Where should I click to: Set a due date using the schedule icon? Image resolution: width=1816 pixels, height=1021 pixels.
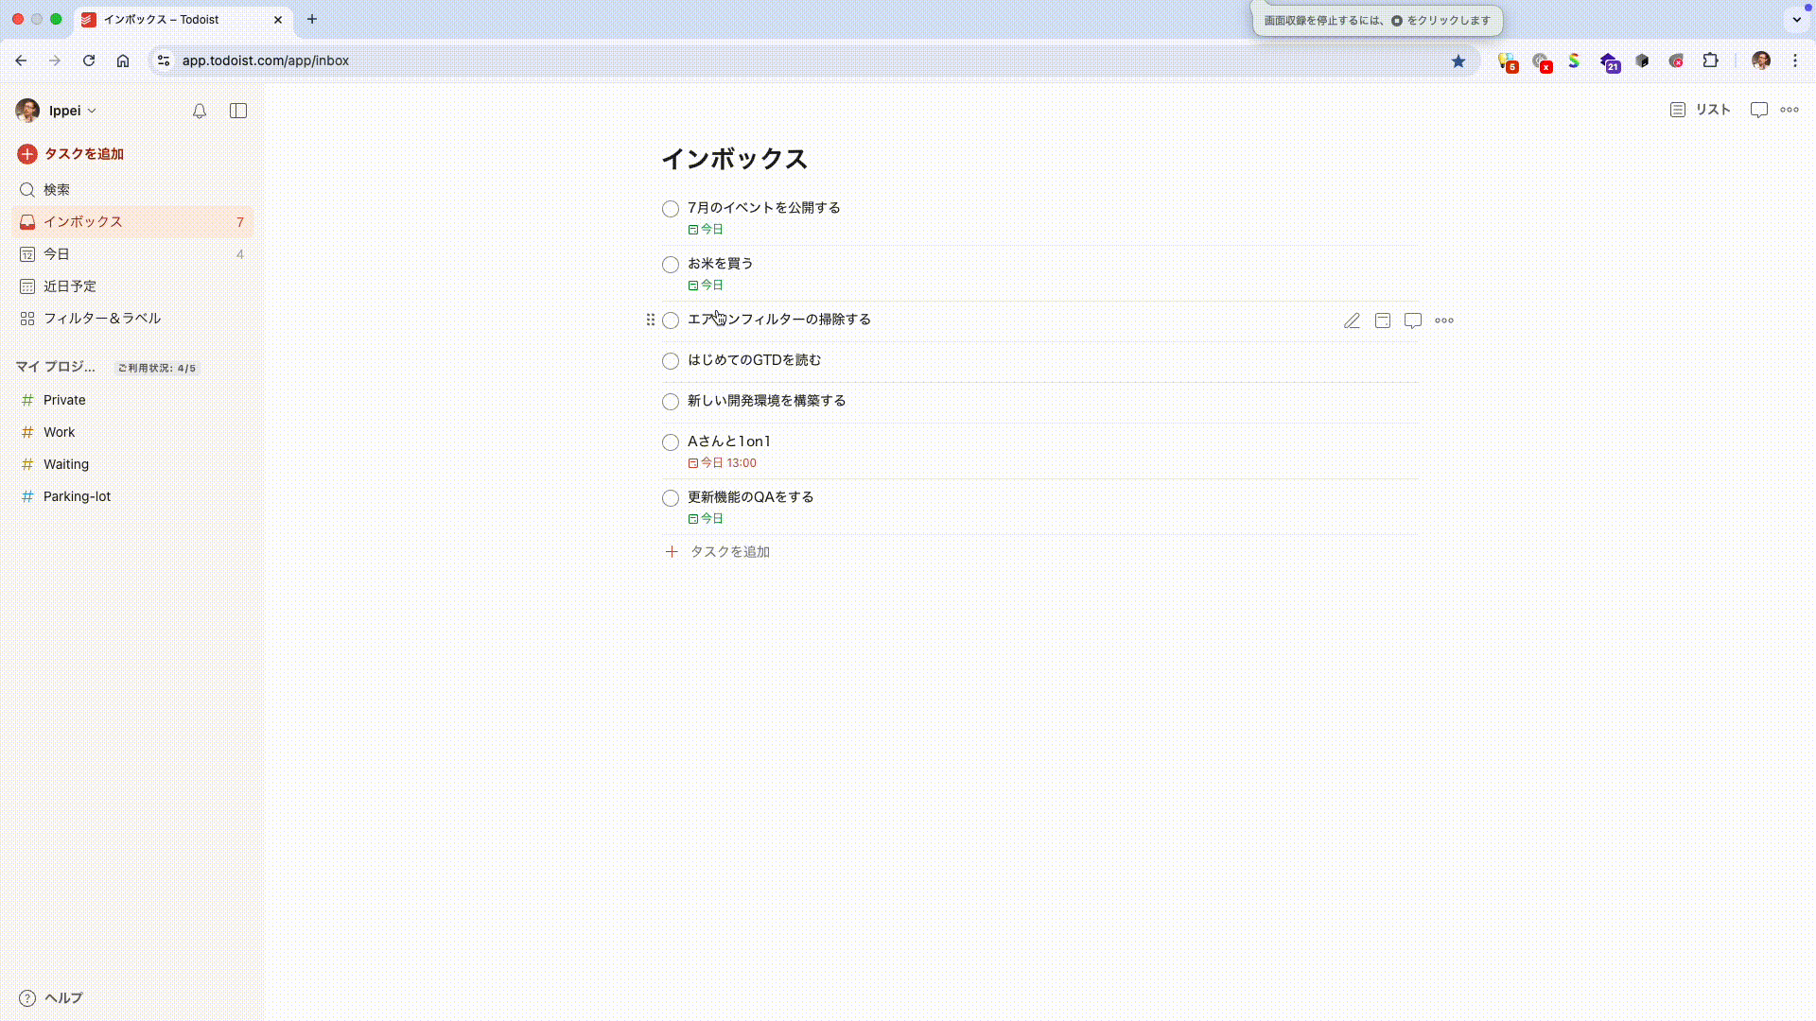tap(1382, 320)
